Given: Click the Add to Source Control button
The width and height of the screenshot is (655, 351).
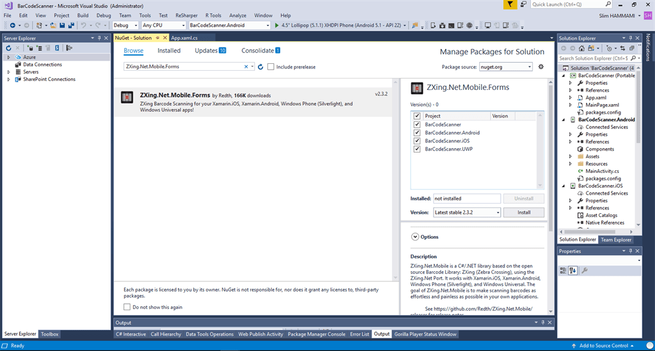Looking at the screenshot, I should [603, 346].
